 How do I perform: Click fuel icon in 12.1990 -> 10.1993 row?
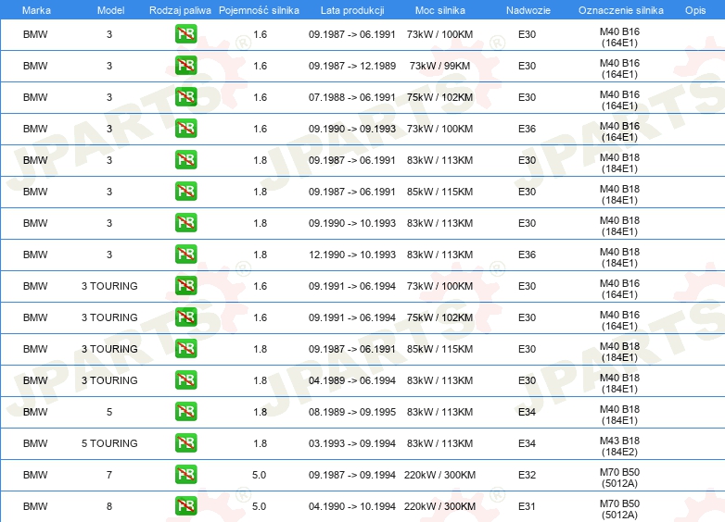[x=185, y=255]
